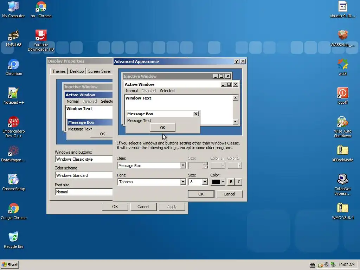Image resolution: width=360 pixels, height=270 pixels.
Task: Open the Windows Standard color scheme dropdown
Action: pyautogui.click(x=84, y=175)
